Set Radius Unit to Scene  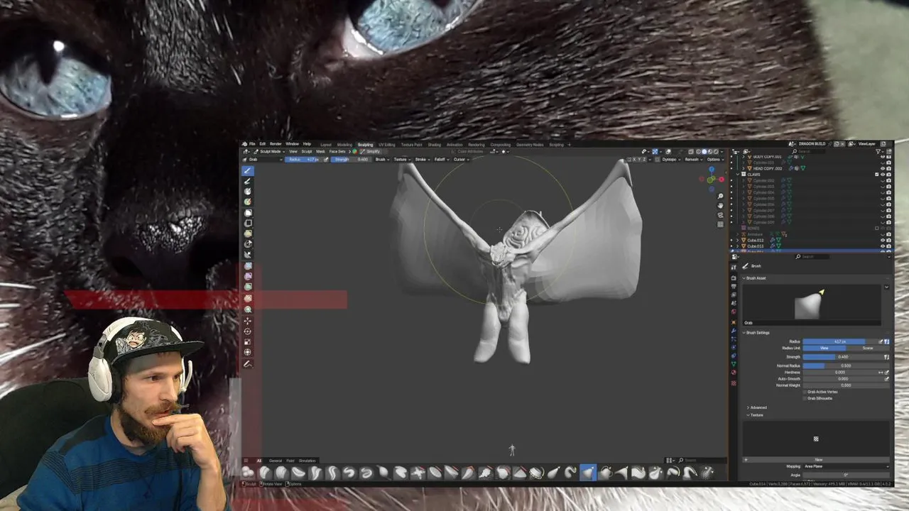pyautogui.click(x=867, y=348)
